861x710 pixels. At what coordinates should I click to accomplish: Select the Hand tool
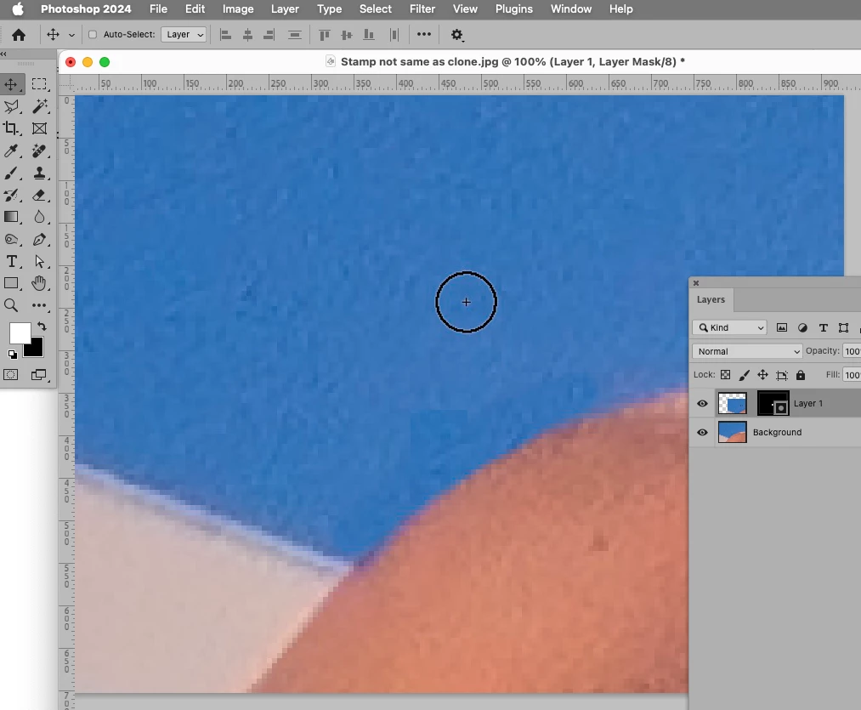click(x=39, y=283)
